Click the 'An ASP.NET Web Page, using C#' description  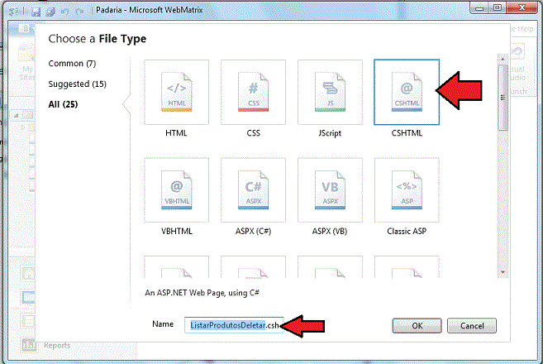click(x=202, y=293)
